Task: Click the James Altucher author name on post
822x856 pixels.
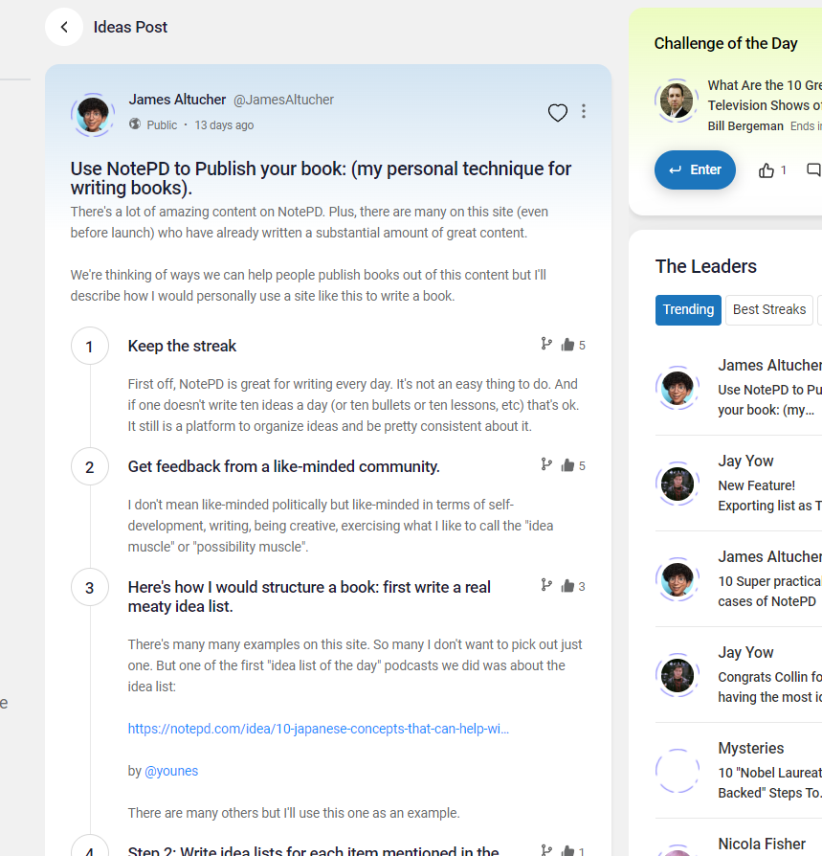Action: 177,100
